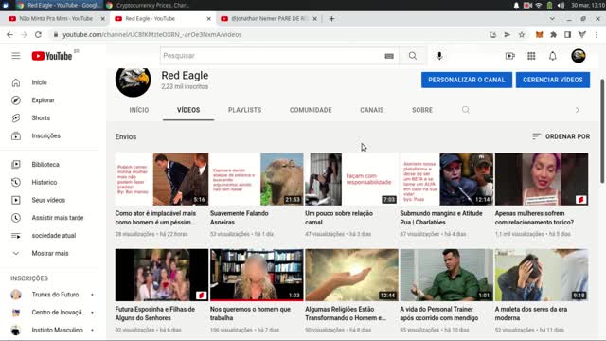The image size is (606, 341).
Task: Open the on-screen keyboard icon in search
Action: tap(389, 56)
